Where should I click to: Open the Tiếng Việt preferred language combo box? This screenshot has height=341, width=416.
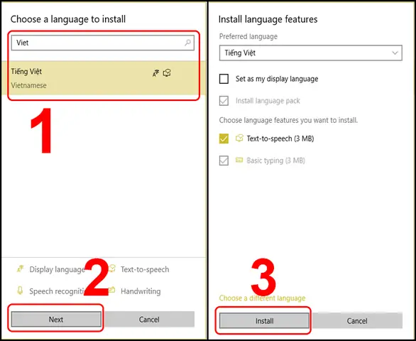pyautogui.click(x=311, y=53)
